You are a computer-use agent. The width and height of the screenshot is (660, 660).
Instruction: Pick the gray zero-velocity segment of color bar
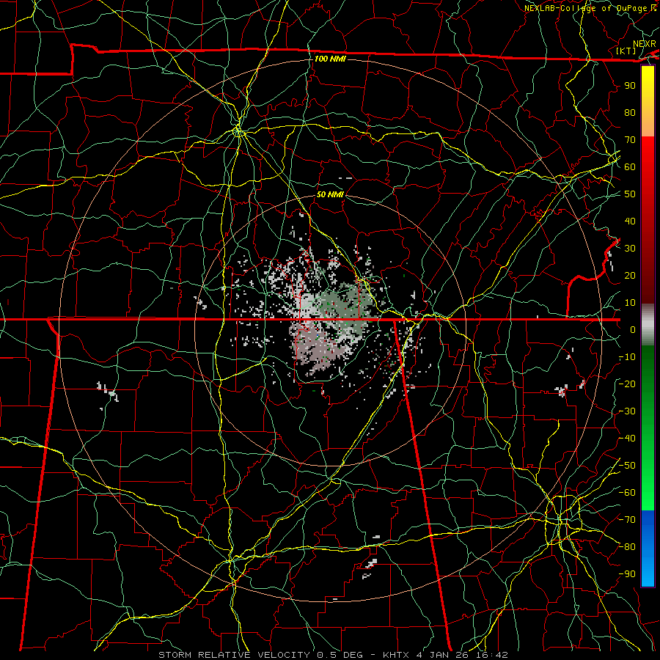(x=648, y=325)
